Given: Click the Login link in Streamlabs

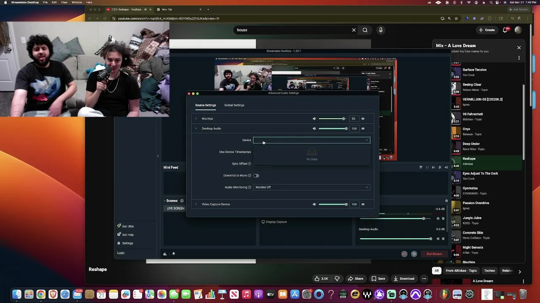Looking at the screenshot, I should [x=121, y=253].
